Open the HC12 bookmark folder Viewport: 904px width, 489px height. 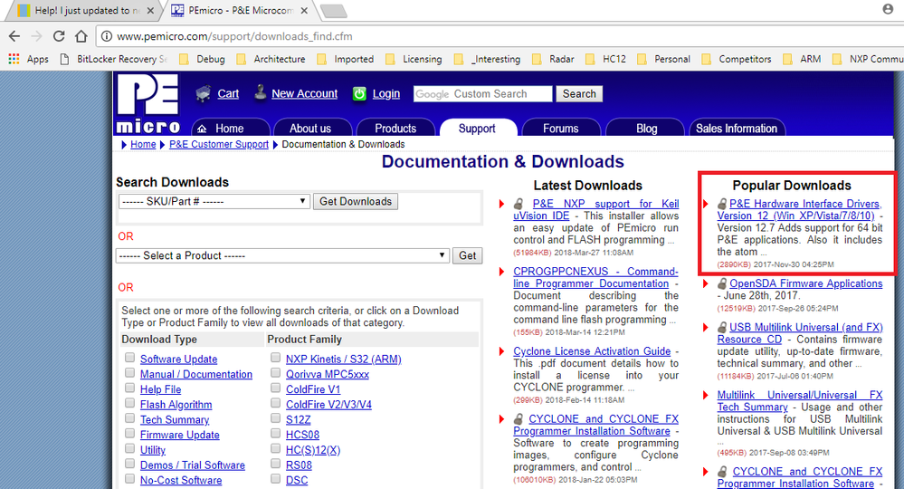point(605,59)
